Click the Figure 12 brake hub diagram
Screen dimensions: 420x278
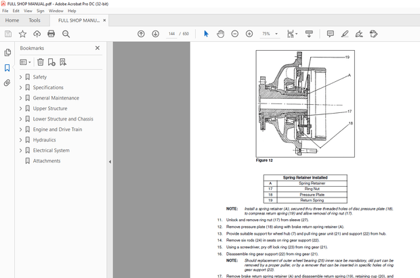[305, 103]
